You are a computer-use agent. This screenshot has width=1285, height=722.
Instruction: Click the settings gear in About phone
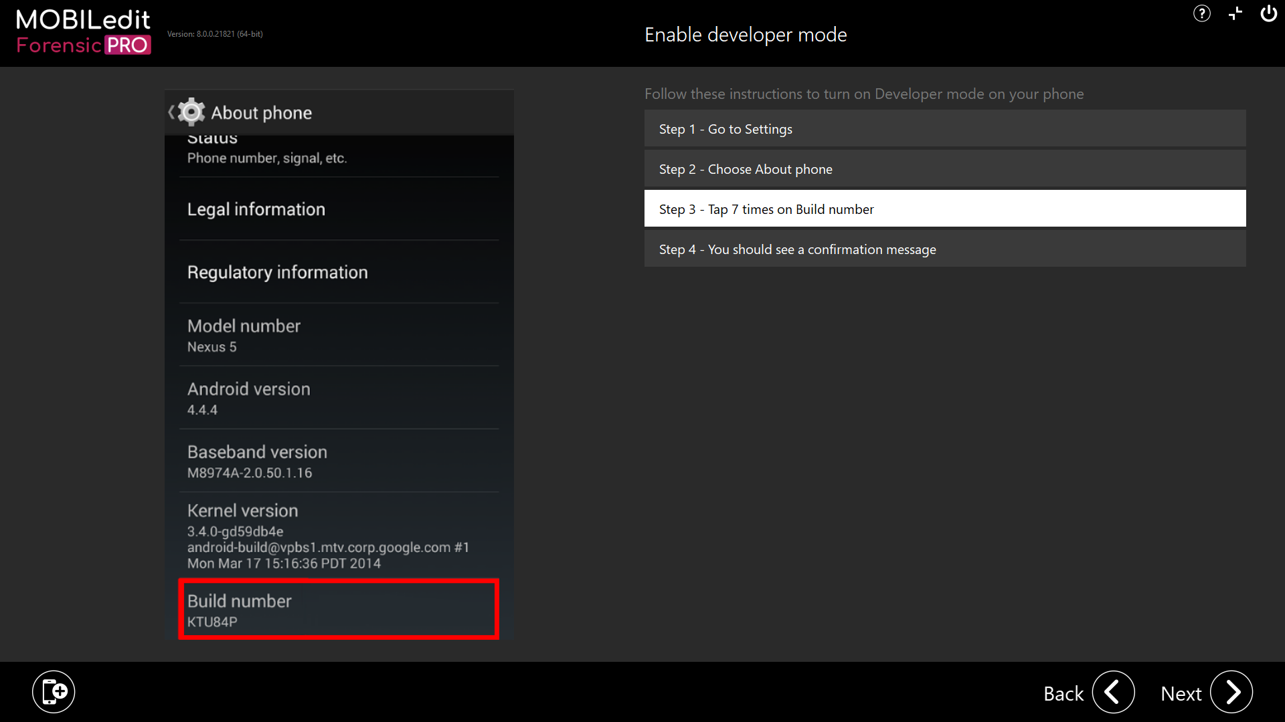point(191,112)
